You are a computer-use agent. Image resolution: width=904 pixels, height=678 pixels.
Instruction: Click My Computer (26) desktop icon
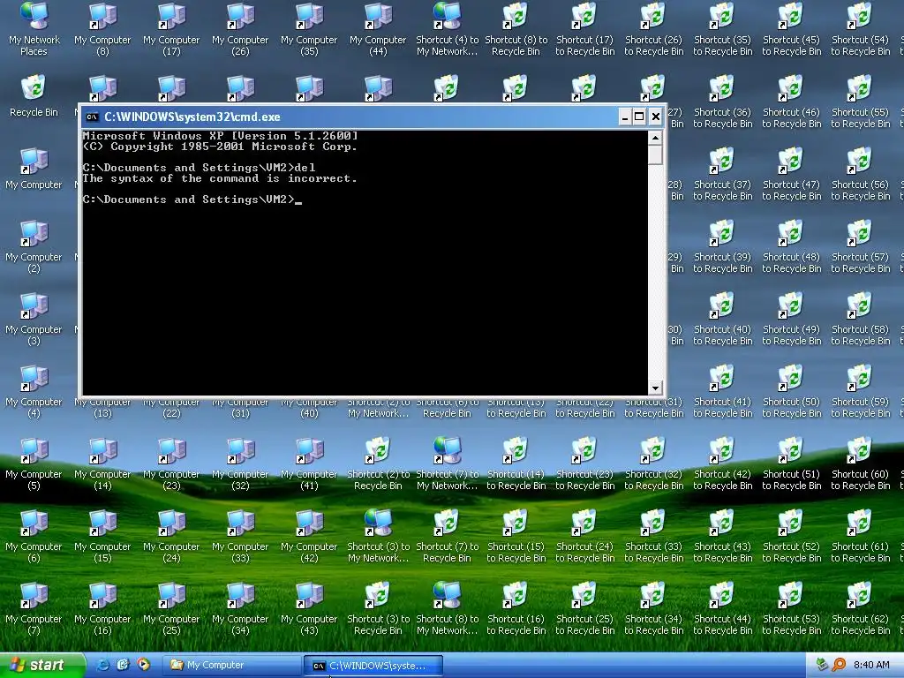pyautogui.click(x=240, y=29)
